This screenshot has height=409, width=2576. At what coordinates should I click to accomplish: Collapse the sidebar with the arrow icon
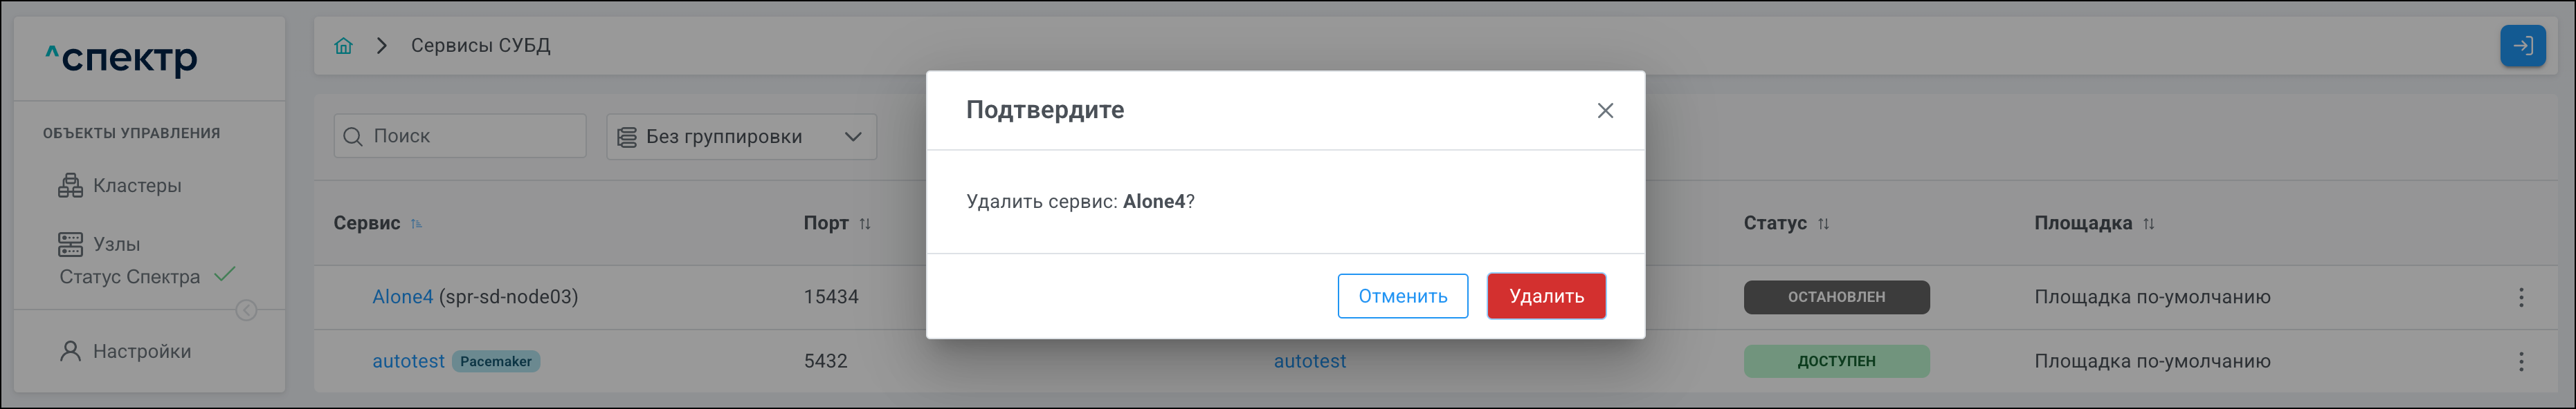click(246, 311)
